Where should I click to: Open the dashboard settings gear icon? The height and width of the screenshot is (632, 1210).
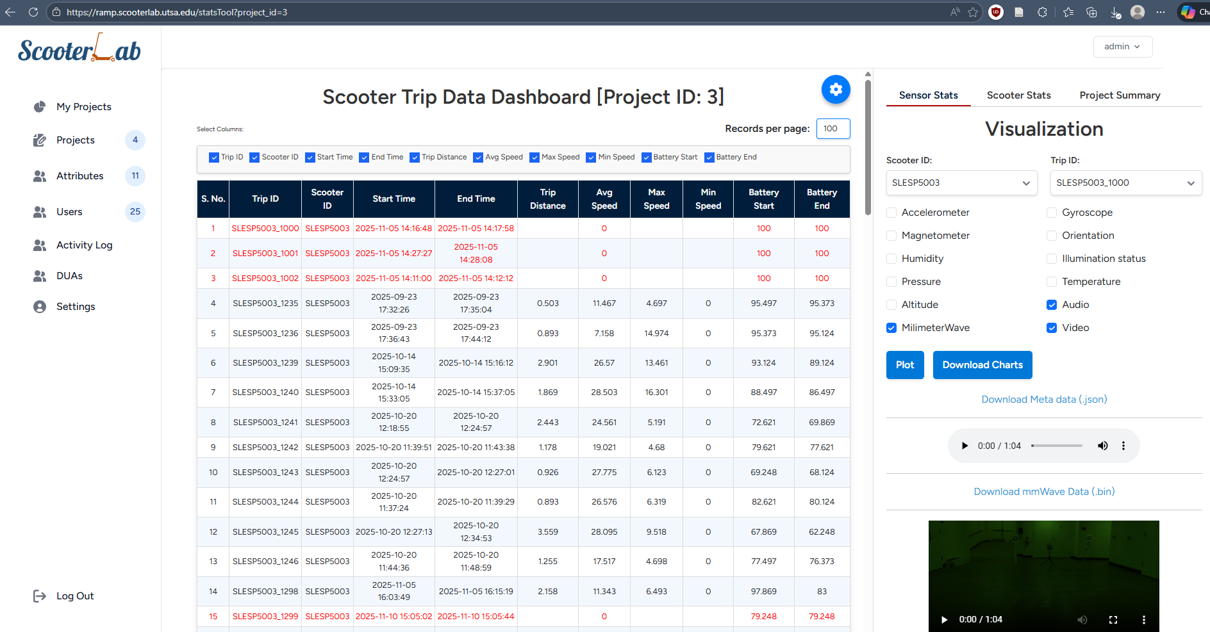coord(835,90)
